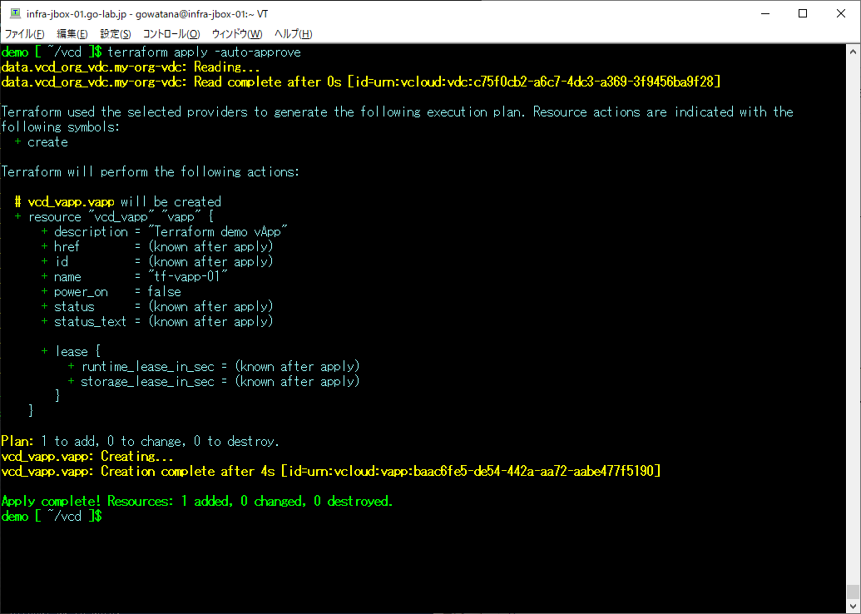
Task: Click the '+ create' symbol legend line
Action: tap(42, 142)
